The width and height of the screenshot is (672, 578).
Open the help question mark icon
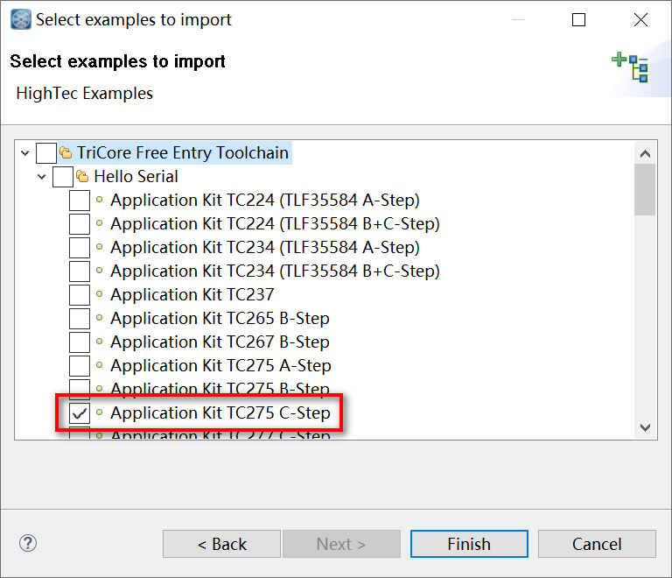point(28,543)
